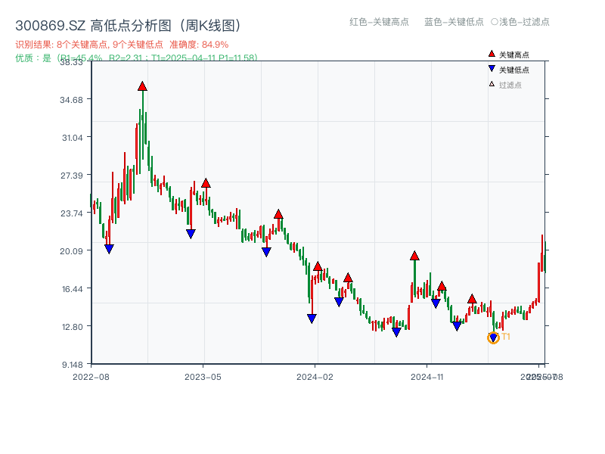Click the 关键低点 text in chart legend

click(x=514, y=70)
